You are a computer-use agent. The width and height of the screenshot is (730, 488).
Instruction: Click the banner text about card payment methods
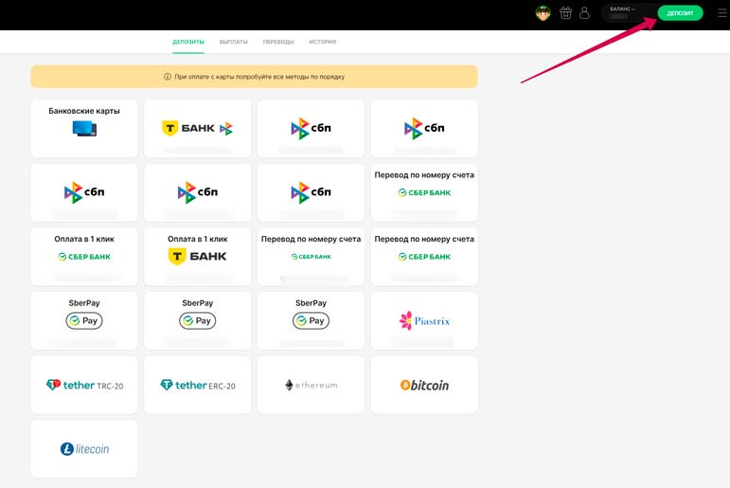[x=259, y=77]
